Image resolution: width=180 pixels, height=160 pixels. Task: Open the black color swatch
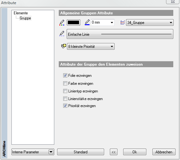point(73,22)
